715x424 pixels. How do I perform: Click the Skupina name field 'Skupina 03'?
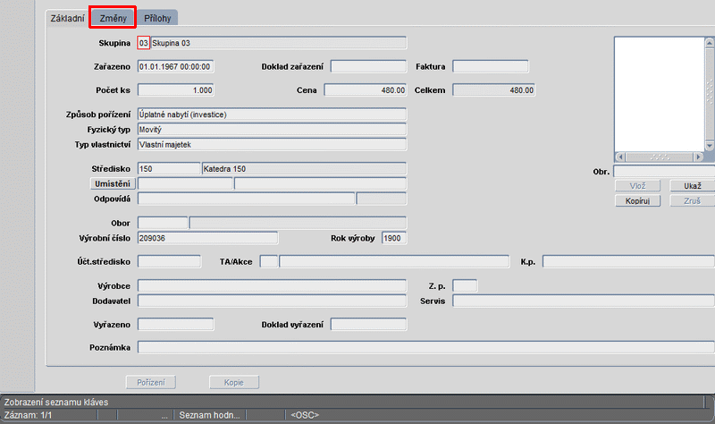click(278, 43)
